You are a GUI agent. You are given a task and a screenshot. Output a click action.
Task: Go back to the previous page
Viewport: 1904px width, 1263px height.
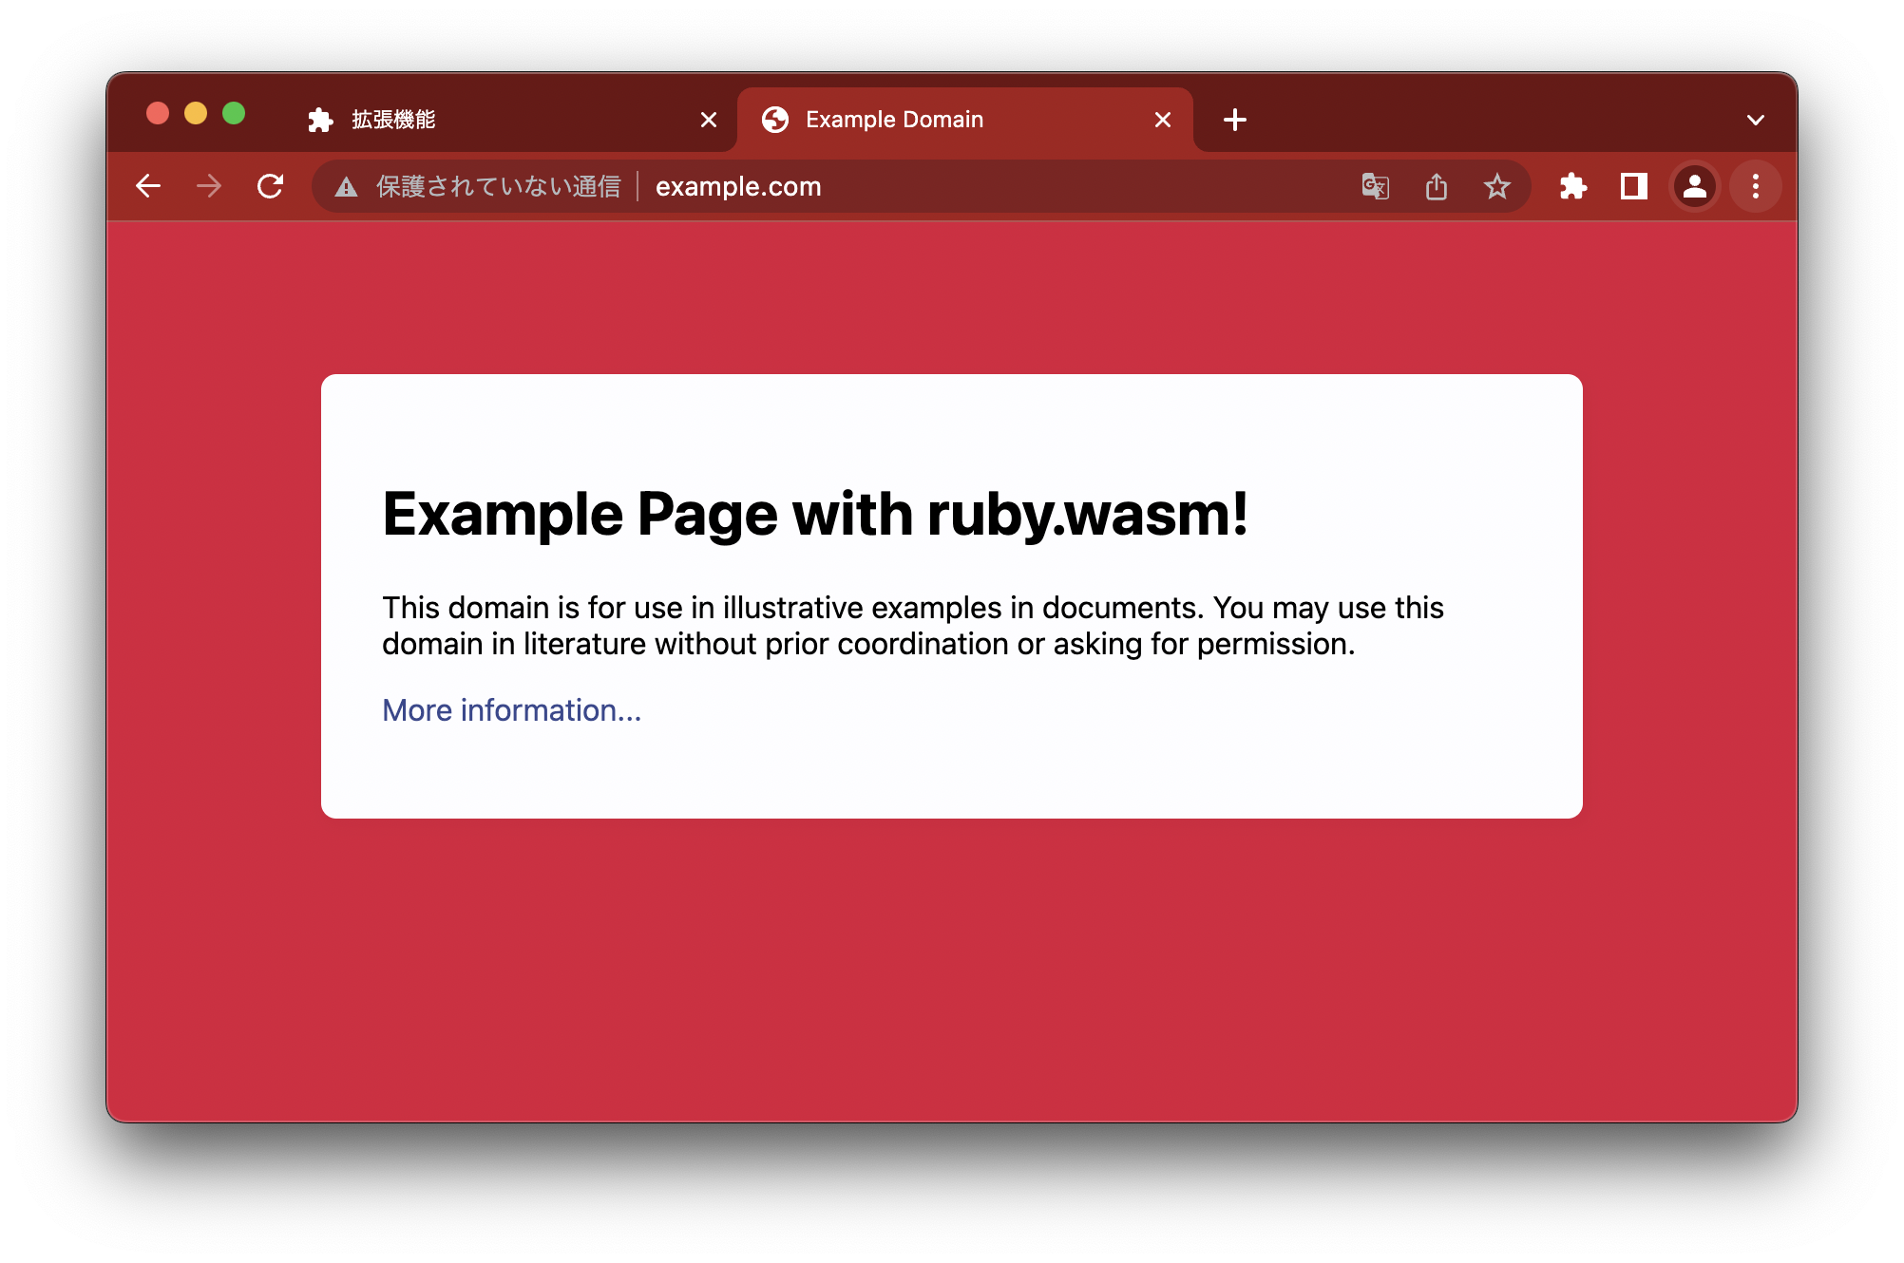[148, 186]
